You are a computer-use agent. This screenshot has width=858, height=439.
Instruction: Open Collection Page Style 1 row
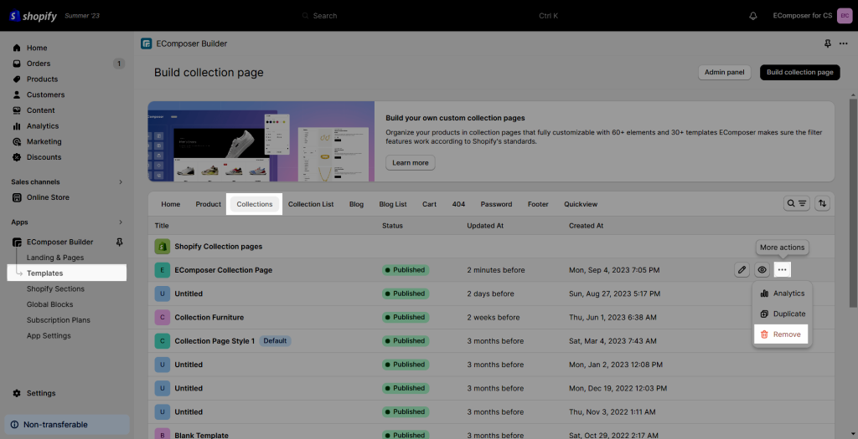click(x=491, y=340)
